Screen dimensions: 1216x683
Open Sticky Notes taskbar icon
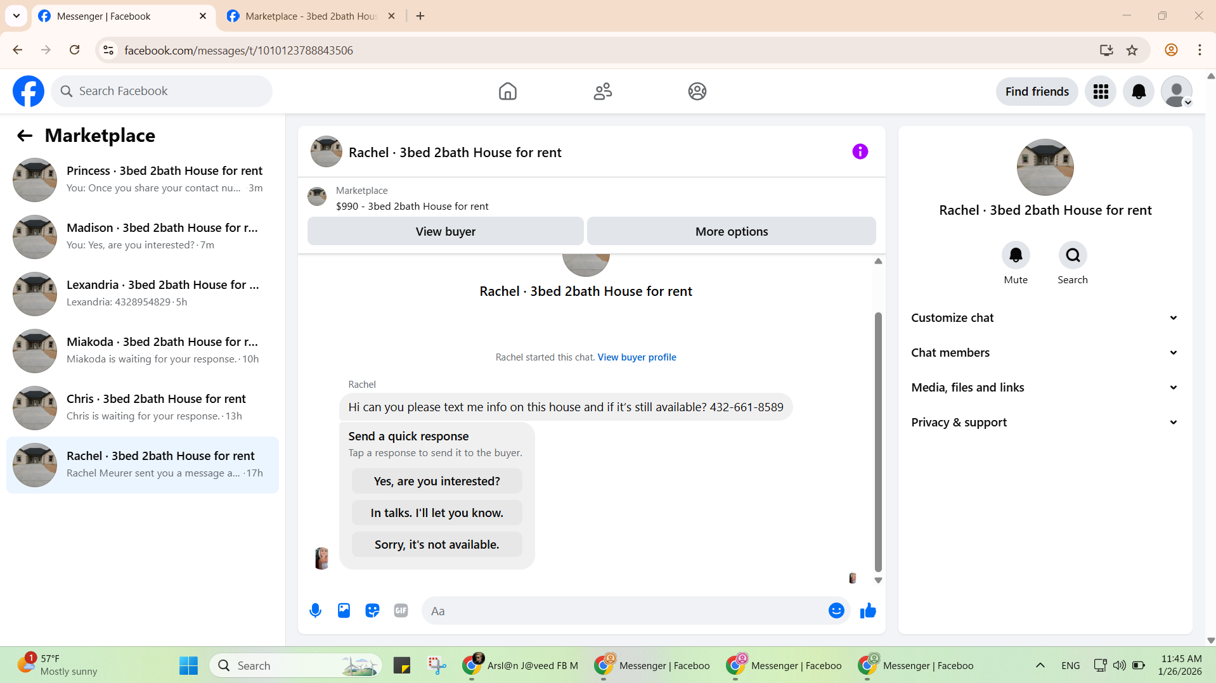click(x=401, y=666)
